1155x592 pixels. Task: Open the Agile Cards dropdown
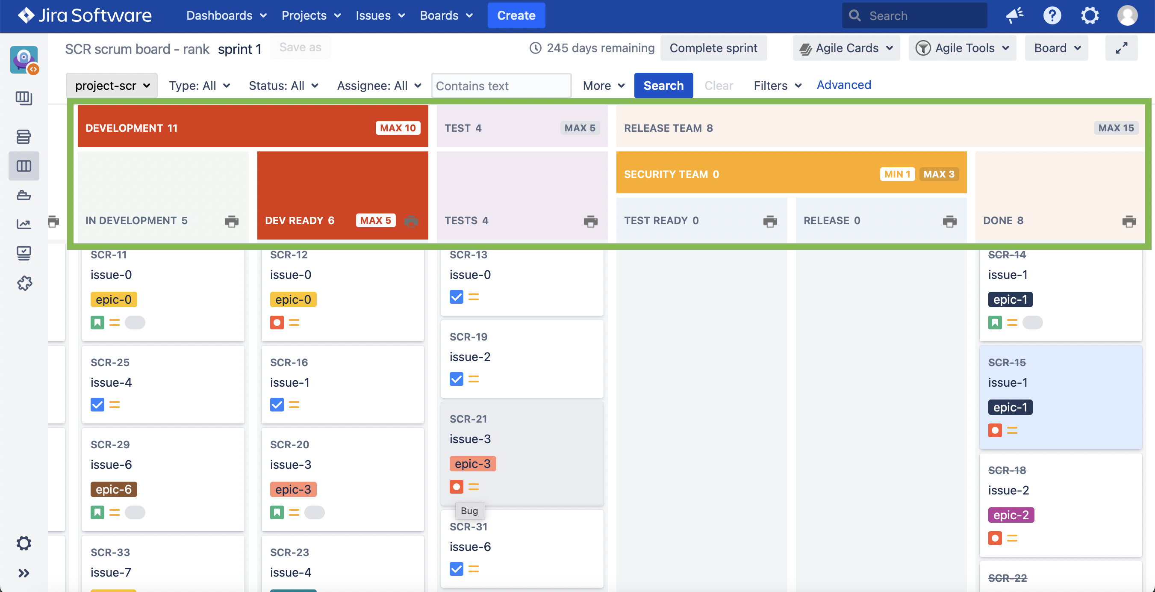click(x=846, y=48)
